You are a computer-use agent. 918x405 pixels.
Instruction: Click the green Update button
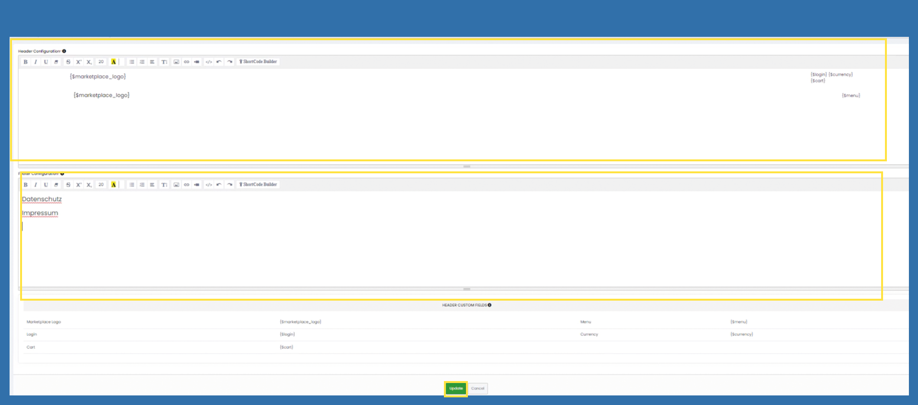pyautogui.click(x=456, y=388)
